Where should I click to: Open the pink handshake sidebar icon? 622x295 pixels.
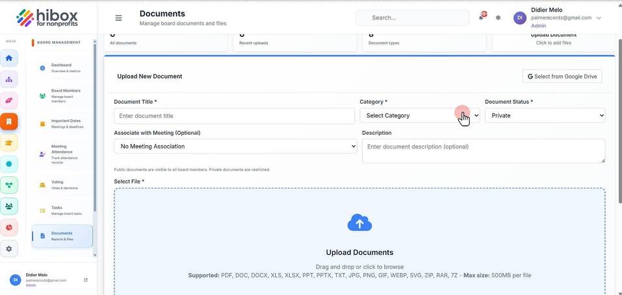click(x=8, y=100)
